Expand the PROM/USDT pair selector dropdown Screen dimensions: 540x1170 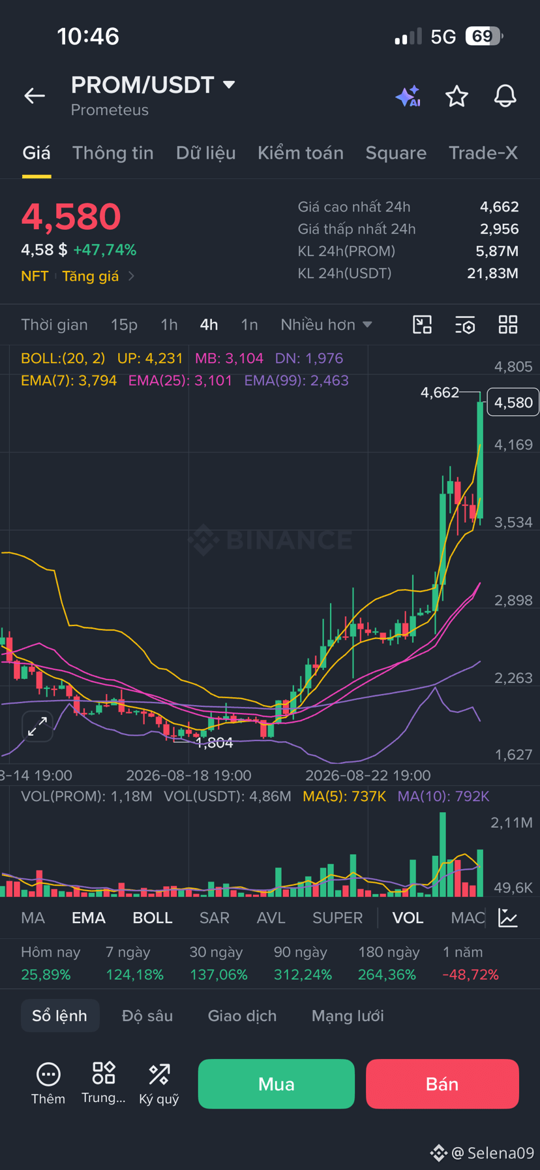coord(229,85)
